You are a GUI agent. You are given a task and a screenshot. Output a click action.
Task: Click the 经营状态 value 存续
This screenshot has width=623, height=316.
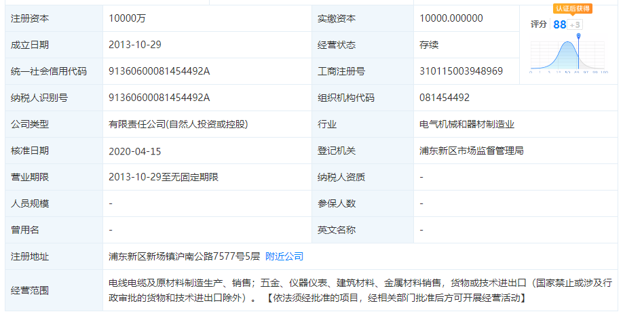[429, 45]
